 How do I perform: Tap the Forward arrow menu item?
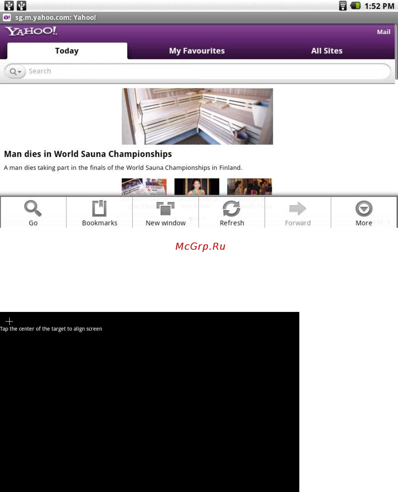coord(298,212)
